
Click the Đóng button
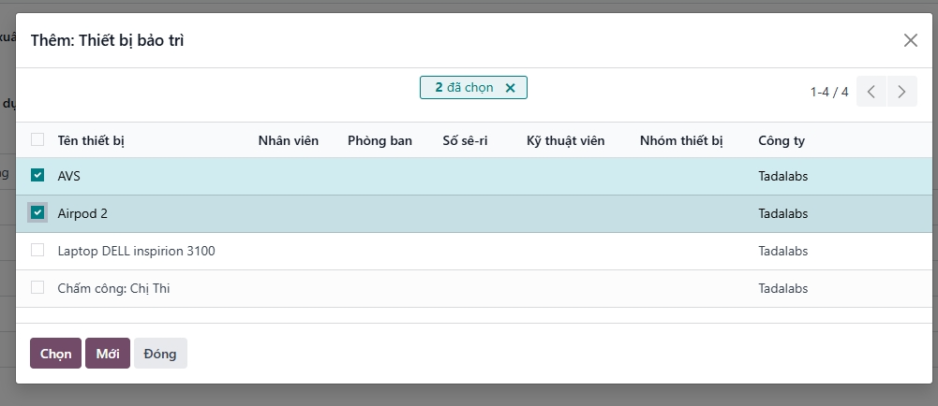(160, 354)
